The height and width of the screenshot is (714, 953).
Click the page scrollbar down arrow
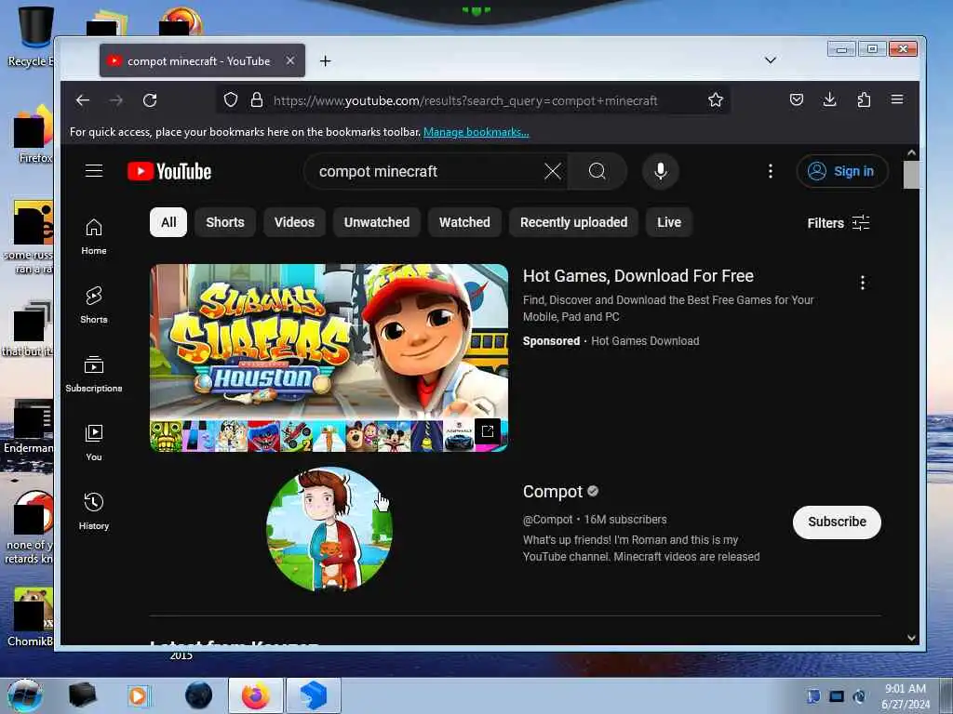coord(911,638)
